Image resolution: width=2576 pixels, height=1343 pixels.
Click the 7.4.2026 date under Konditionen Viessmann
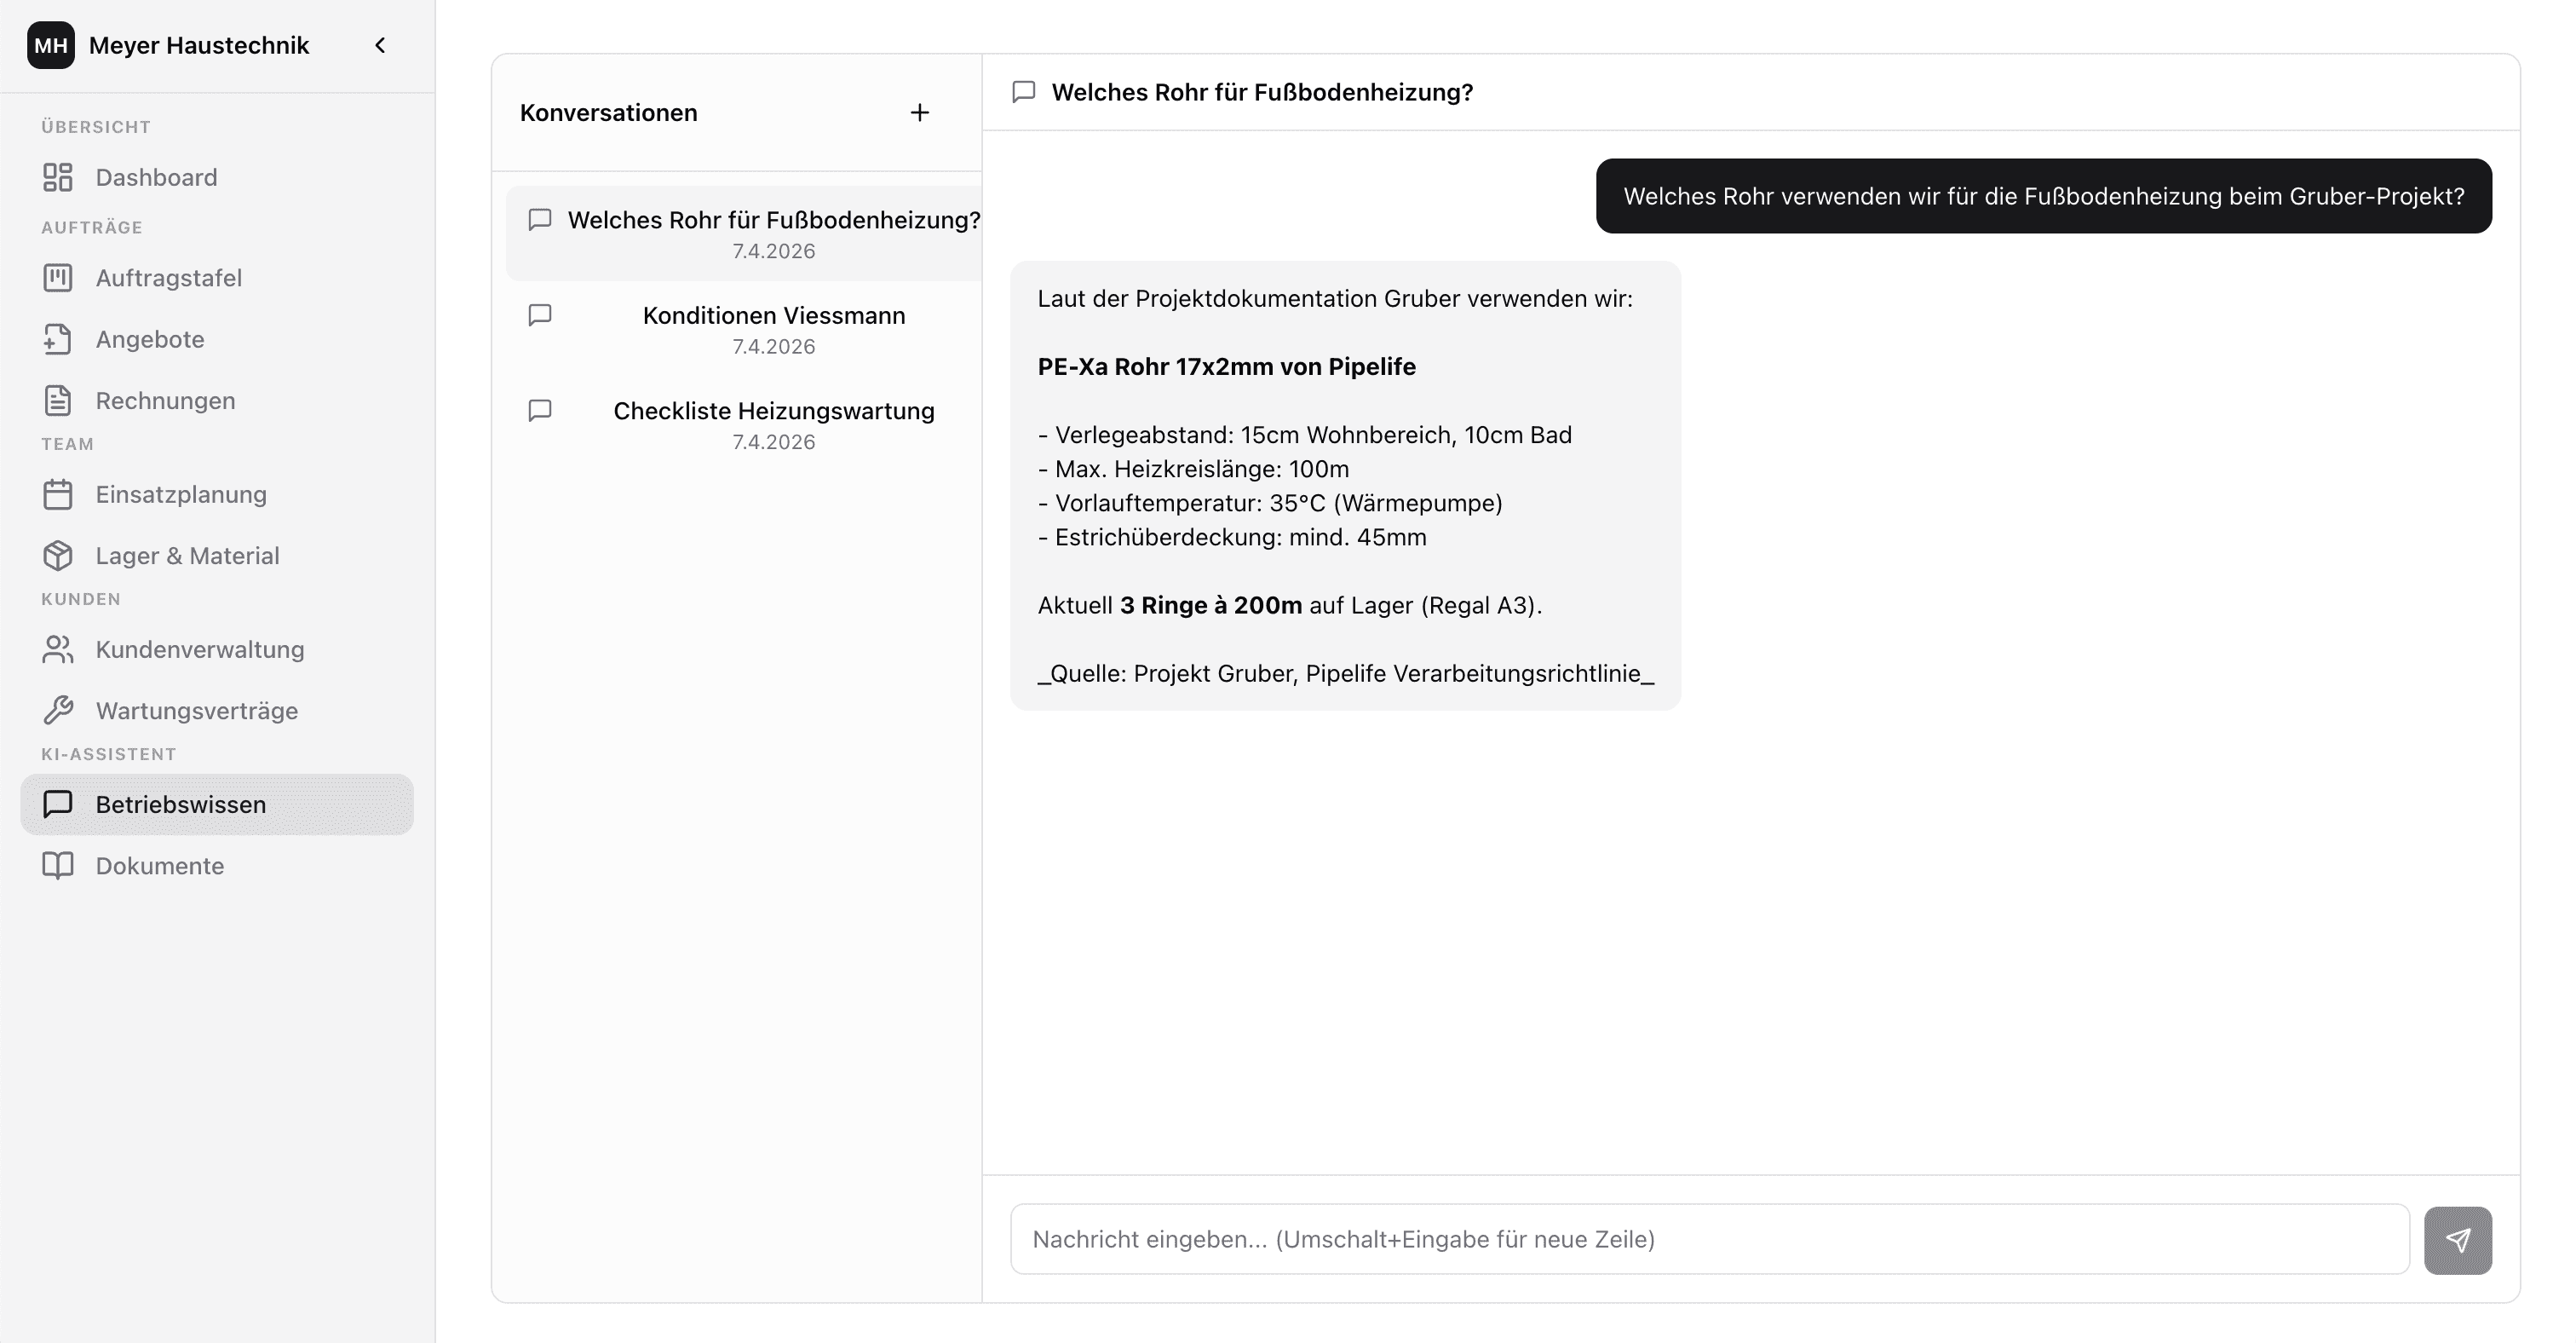tap(774, 347)
